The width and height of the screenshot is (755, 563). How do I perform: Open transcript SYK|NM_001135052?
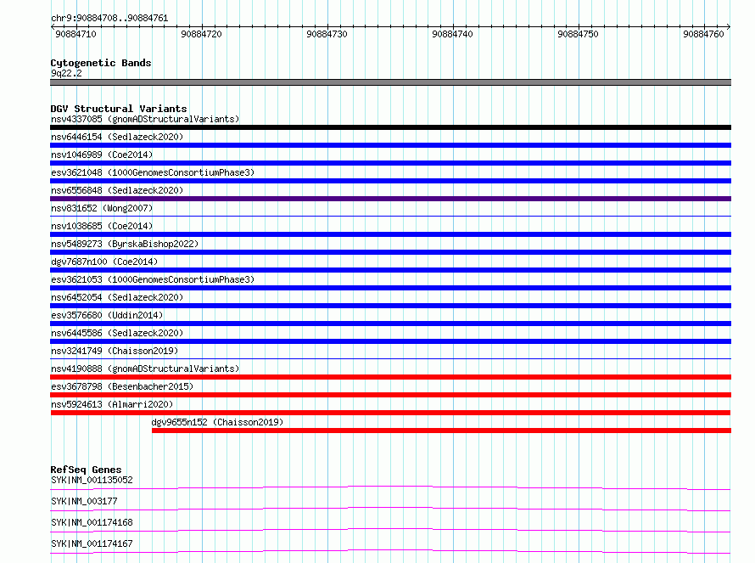coord(92,480)
